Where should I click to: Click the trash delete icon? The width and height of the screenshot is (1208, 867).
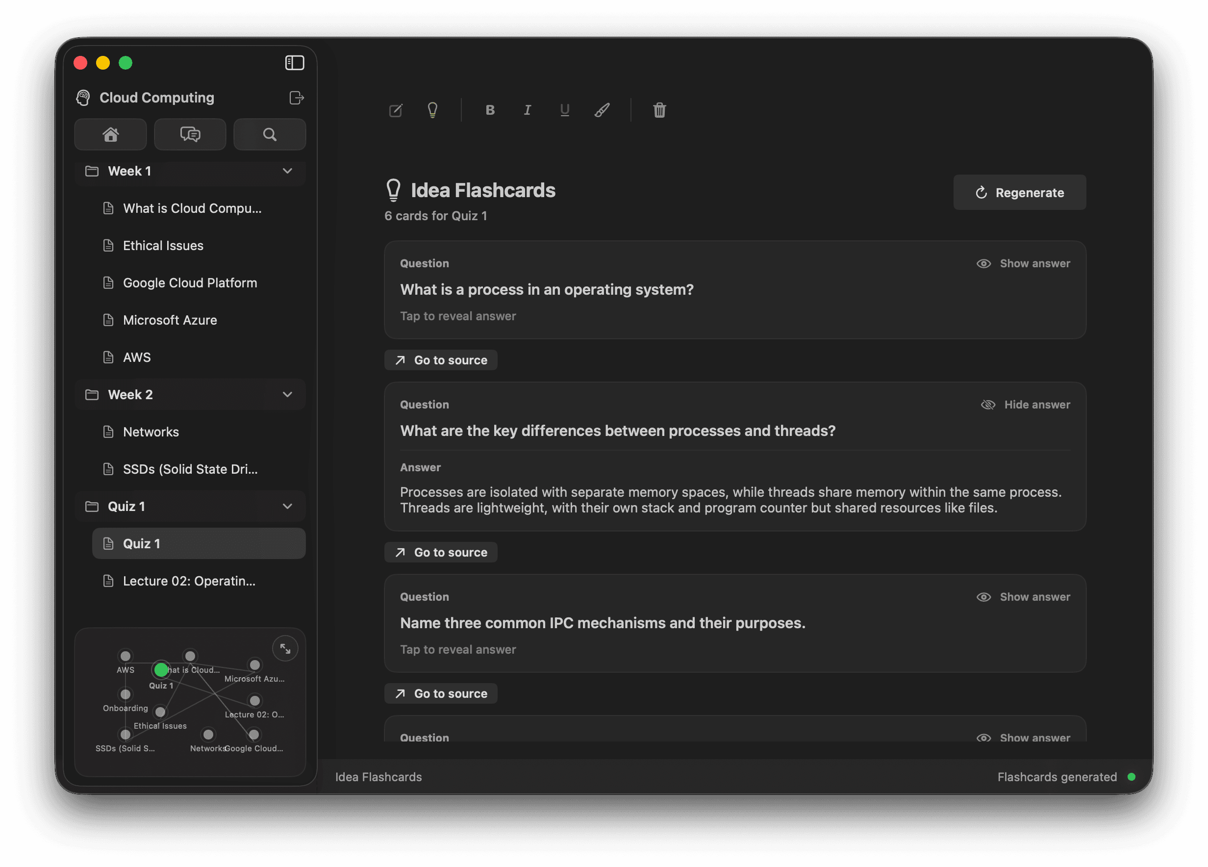(x=659, y=110)
